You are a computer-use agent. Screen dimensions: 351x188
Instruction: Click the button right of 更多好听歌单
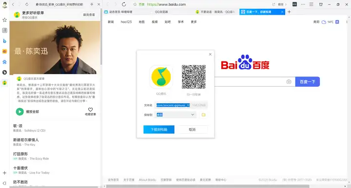(x=89, y=15)
